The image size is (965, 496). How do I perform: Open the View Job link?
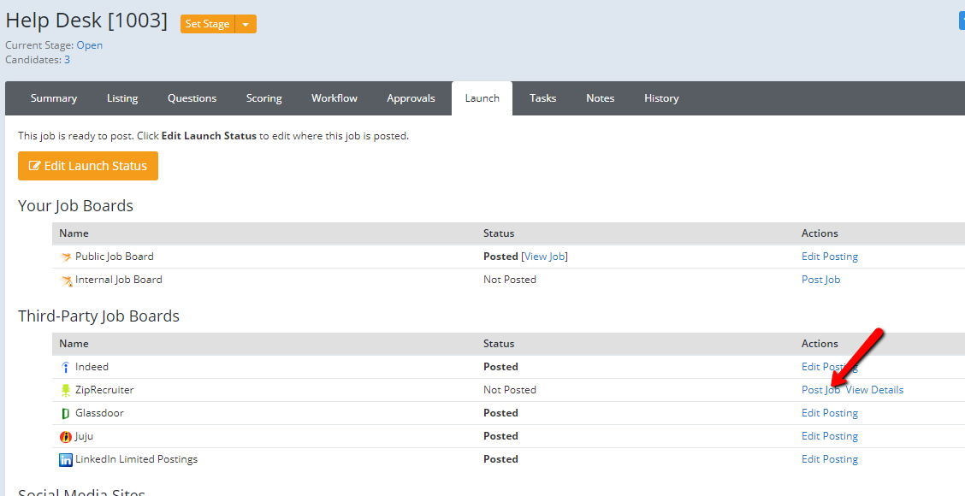pyautogui.click(x=545, y=257)
